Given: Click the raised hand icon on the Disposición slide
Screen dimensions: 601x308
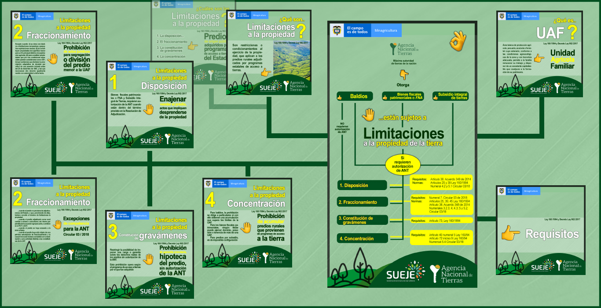Looking at the screenshot, I should coord(148,109).
